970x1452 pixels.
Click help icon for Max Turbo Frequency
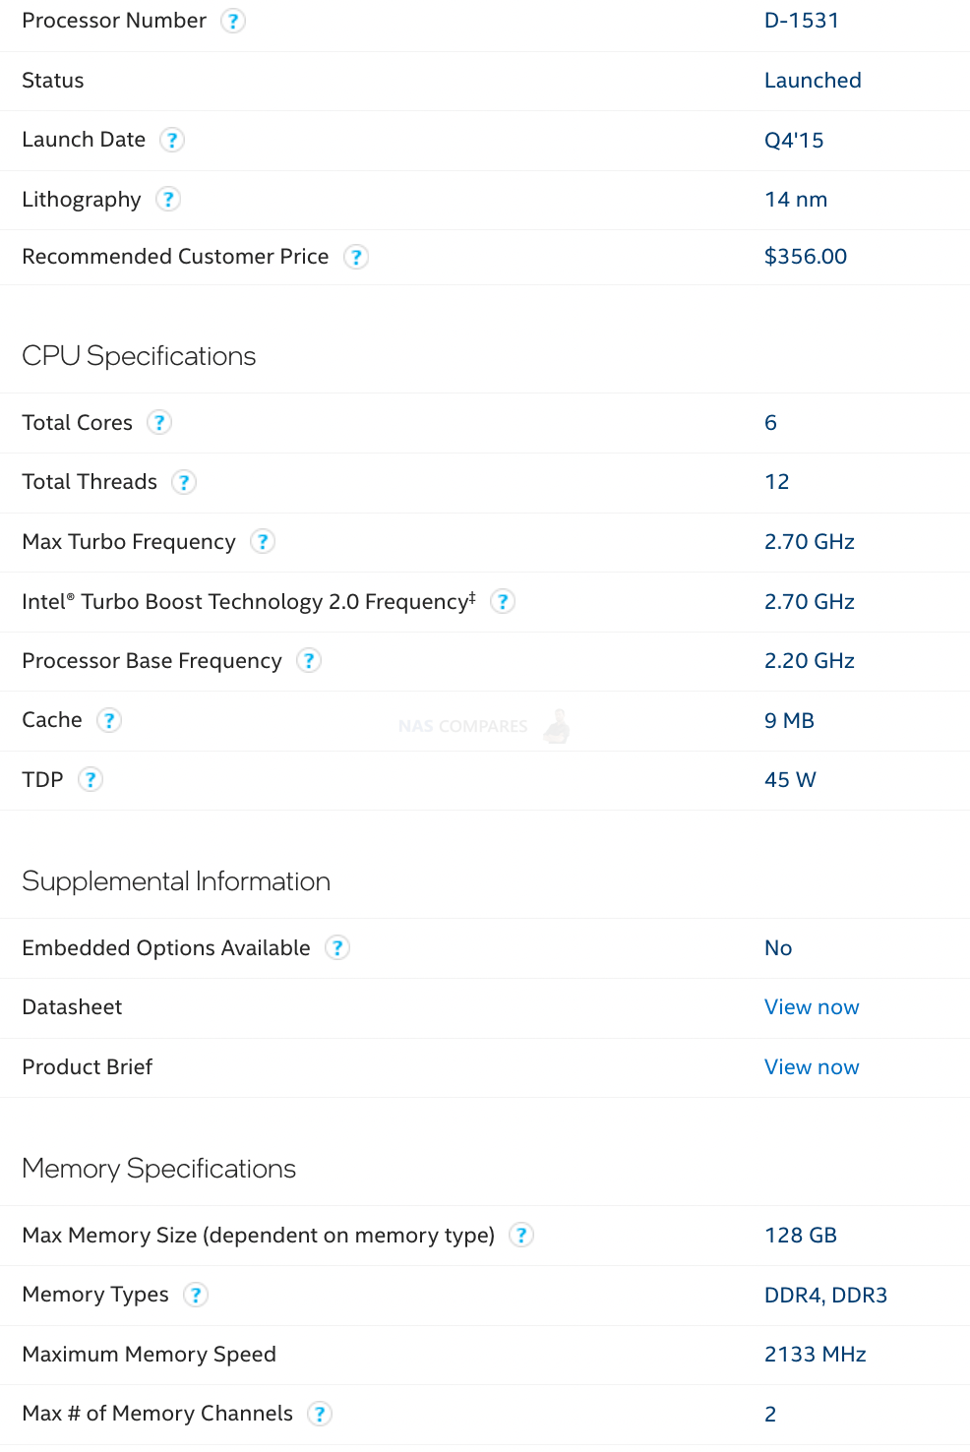[263, 542]
